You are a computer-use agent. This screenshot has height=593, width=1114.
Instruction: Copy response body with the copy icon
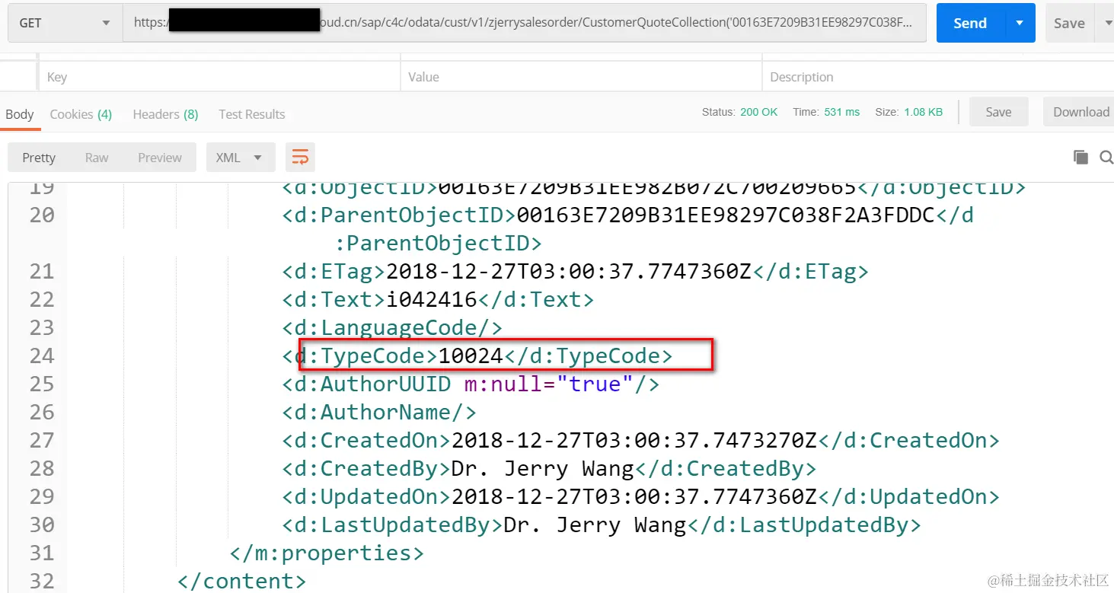(1080, 158)
